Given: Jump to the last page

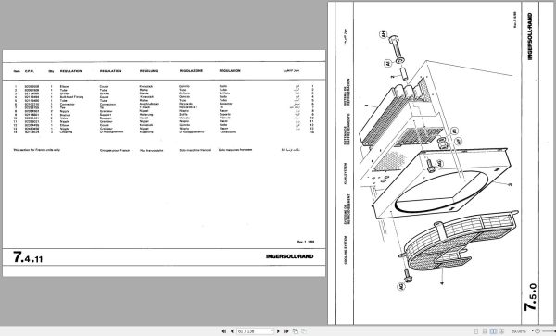Looking at the screenshot, I should [x=286, y=331].
